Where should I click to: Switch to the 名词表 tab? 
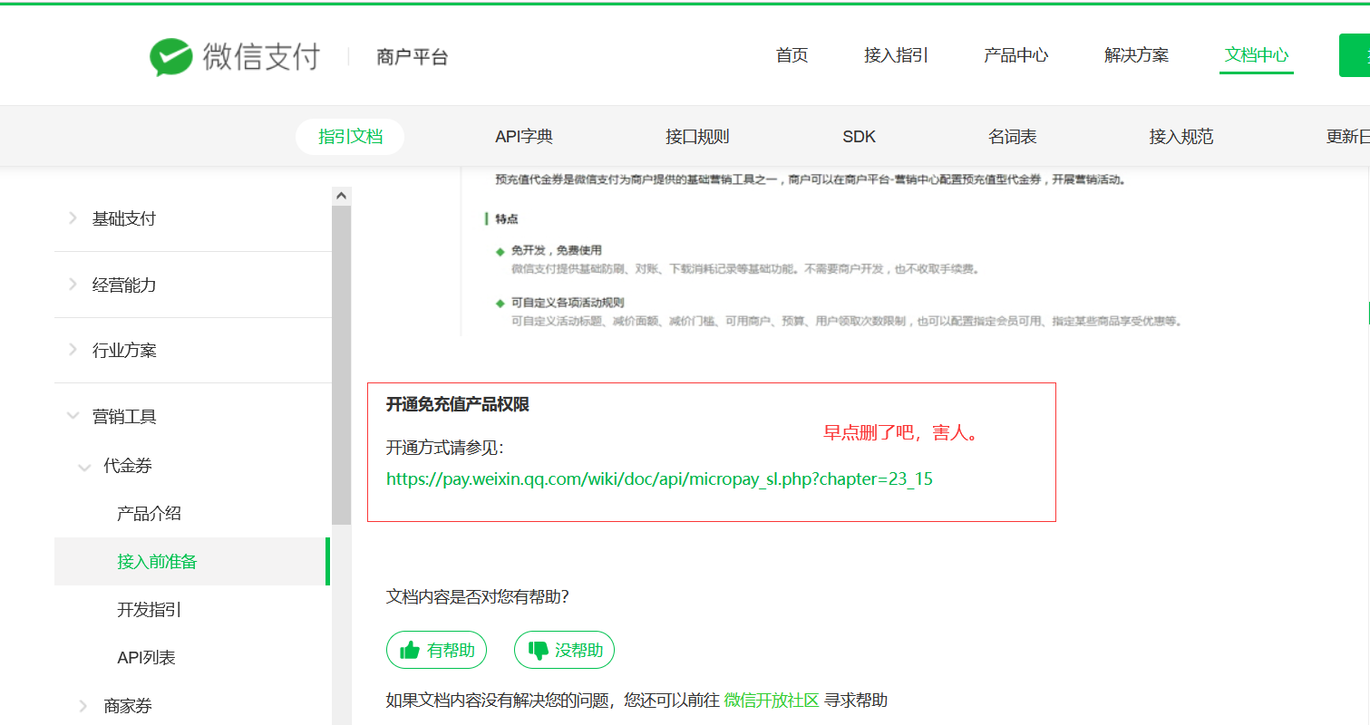(1012, 137)
